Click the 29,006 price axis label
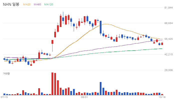This screenshot has width=180, height=110. tap(168, 70)
